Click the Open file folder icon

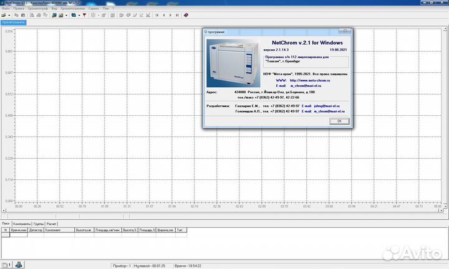4,15
